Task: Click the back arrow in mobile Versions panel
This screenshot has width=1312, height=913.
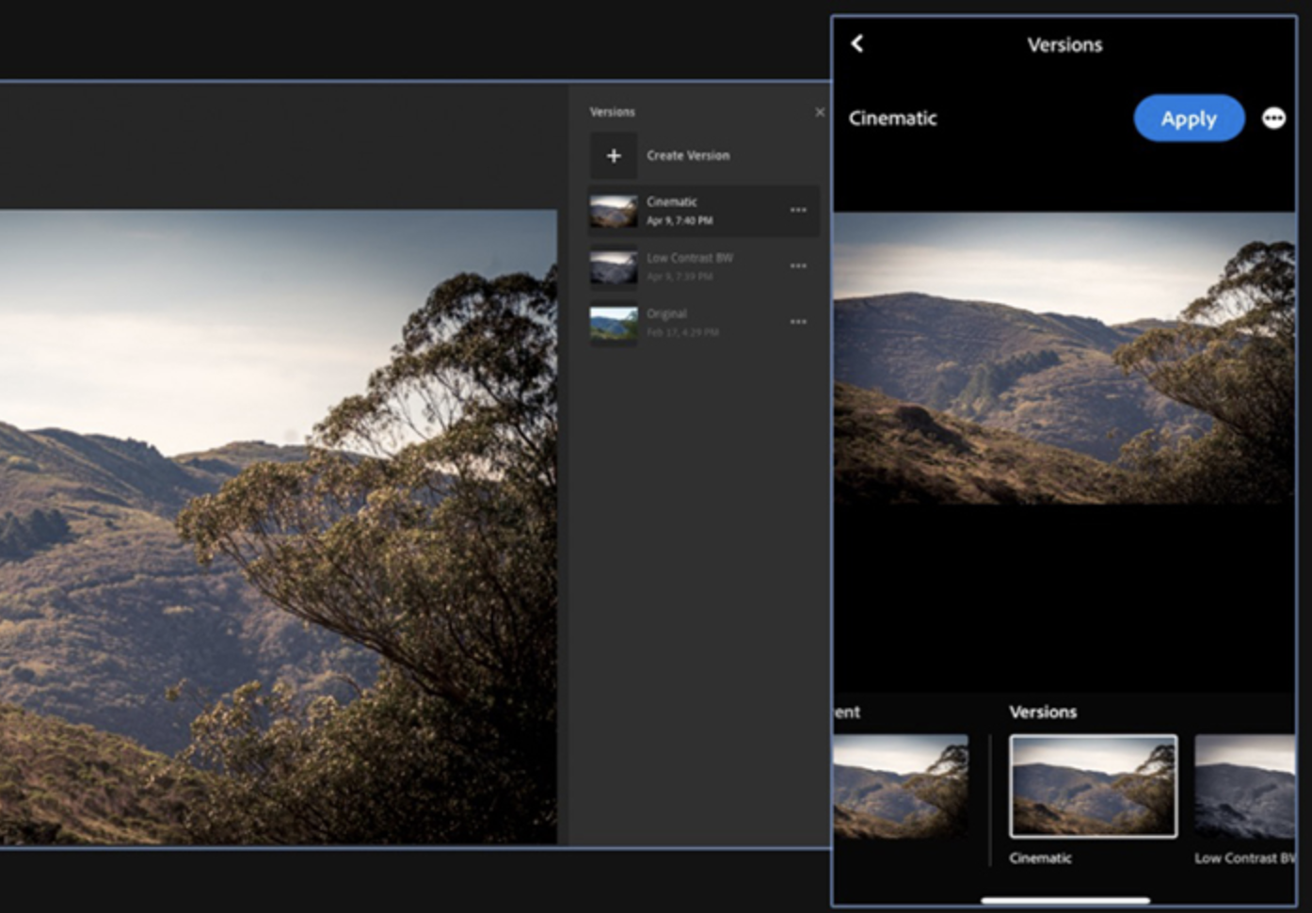Action: coord(856,43)
